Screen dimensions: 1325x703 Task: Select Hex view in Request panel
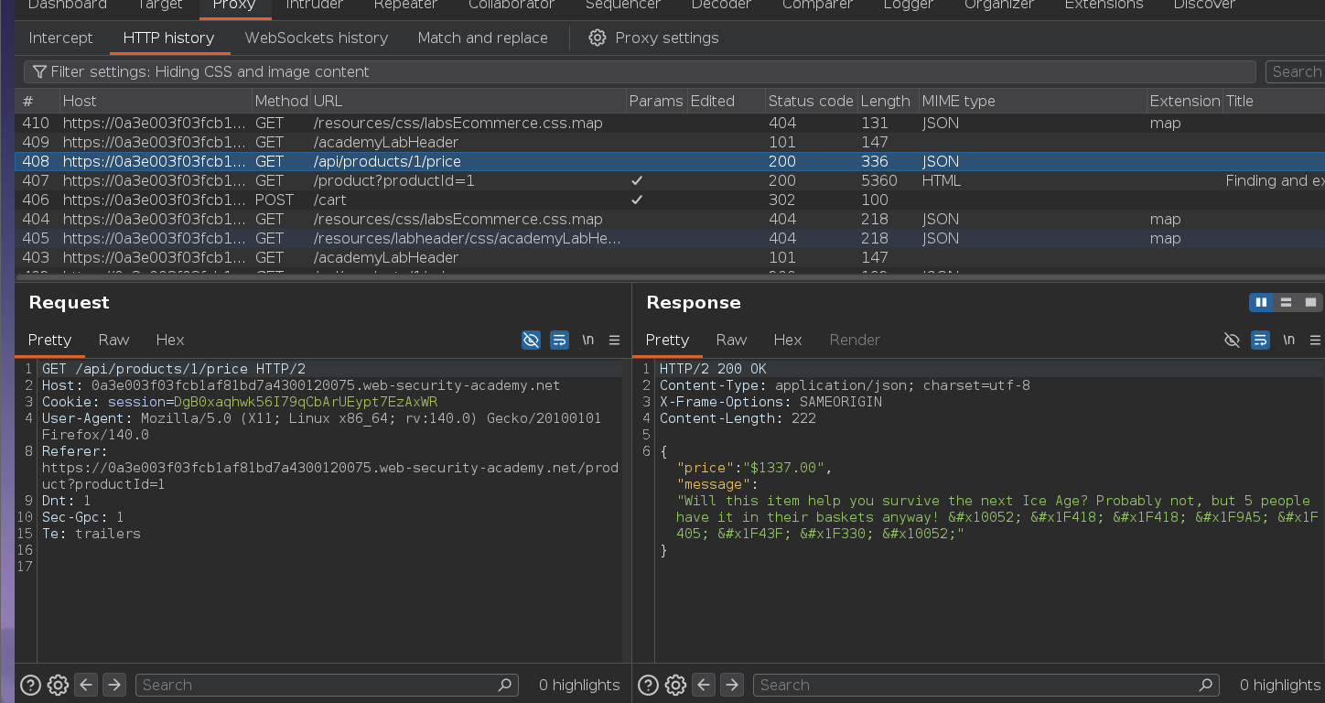tap(170, 340)
